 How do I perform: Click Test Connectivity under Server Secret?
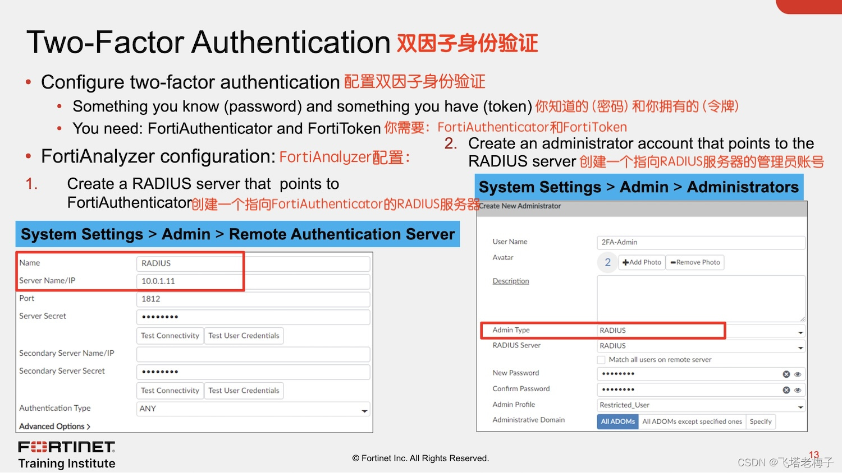pyautogui.click(x=170, y=336)
